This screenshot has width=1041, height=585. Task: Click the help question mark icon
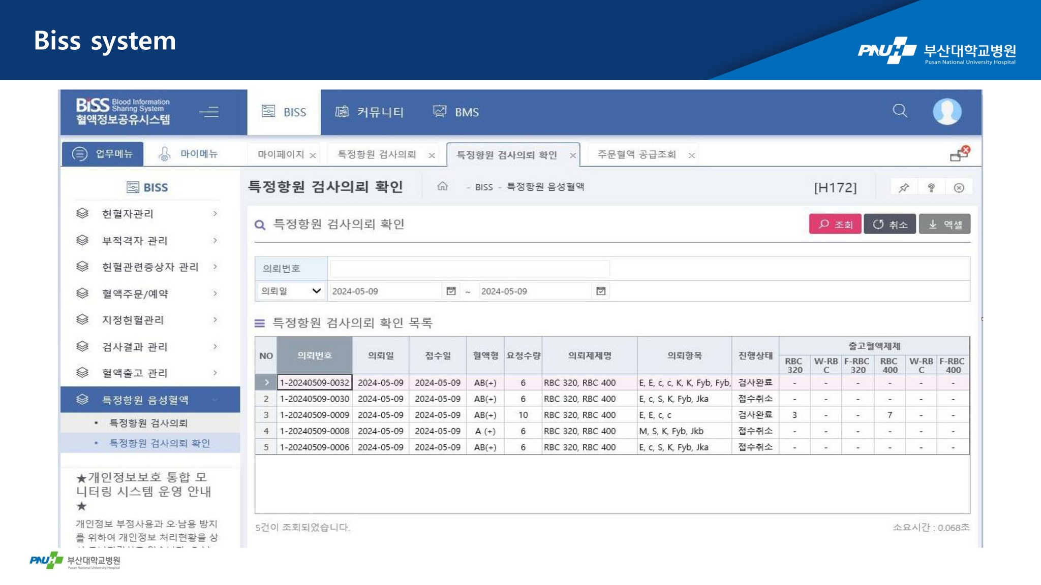[x=931, y=188]
